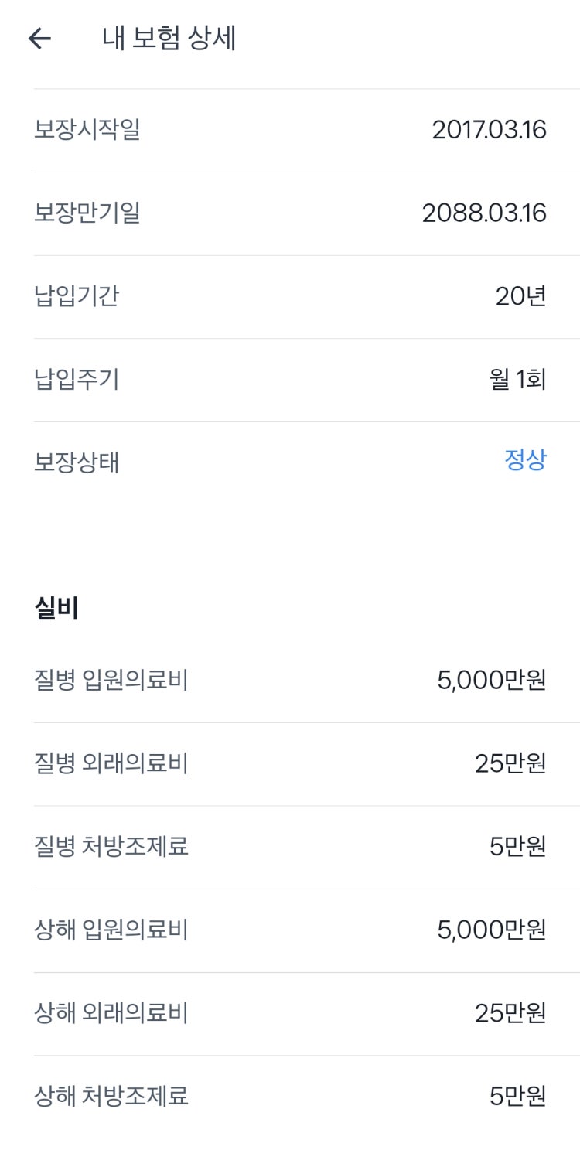The width and height of the screenshot is (580, 1174).
Task: Tap the 납입주기 label
Action: 76,380
